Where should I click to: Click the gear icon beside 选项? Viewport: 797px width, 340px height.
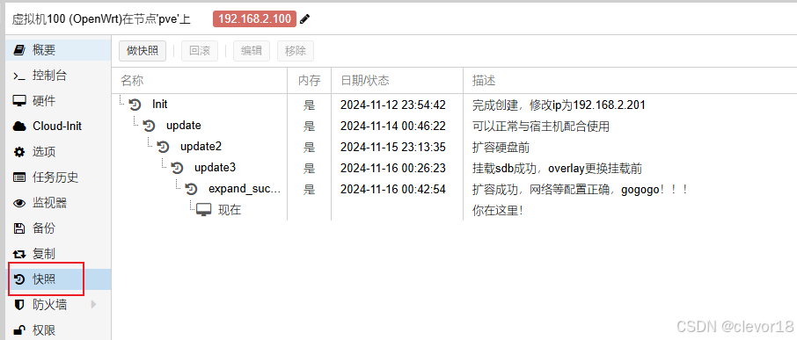point(19,152)
